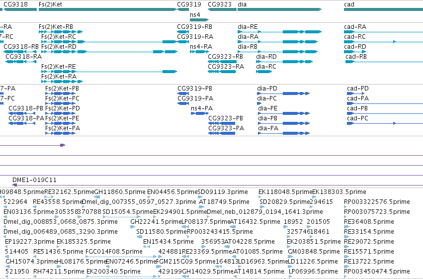The height and width of the screenshot is (279, 423).
Task: Select EST LP06996.5prime
Action: [x=313, y=272]
